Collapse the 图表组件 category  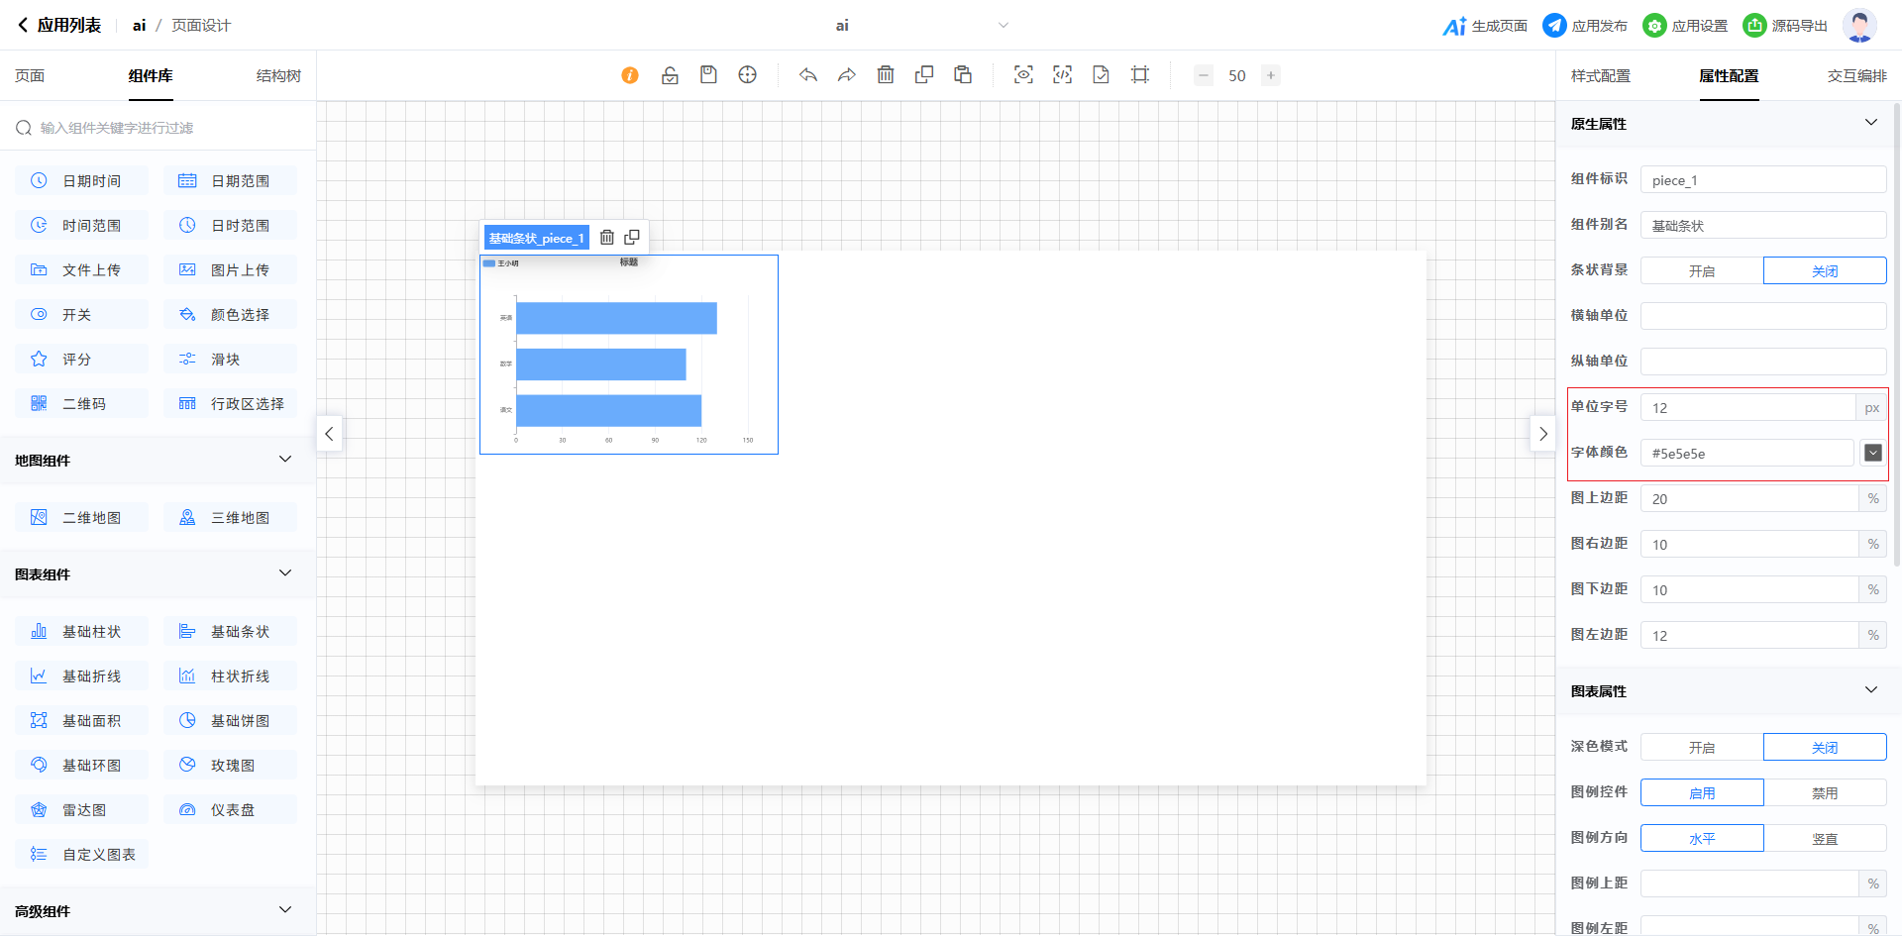[x=285, y=573]
